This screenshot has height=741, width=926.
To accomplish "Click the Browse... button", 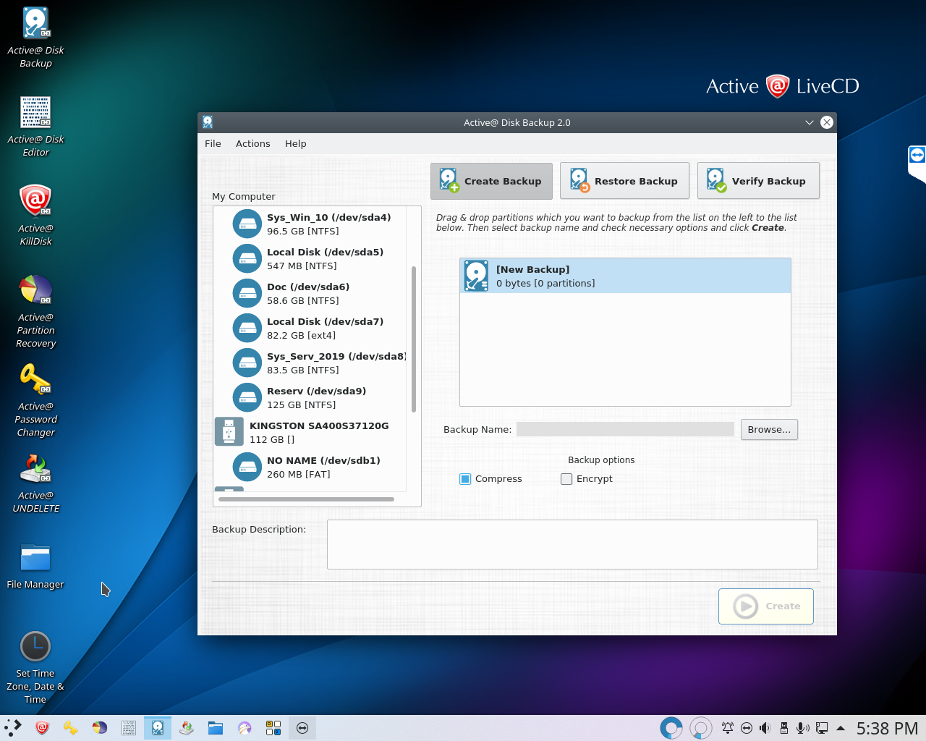I will click(769, 430).
